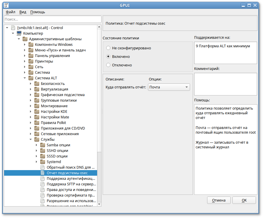Click the policy icon for Поддержка SFTP
Screen dimensions: 263x218
tap(43, 184)
